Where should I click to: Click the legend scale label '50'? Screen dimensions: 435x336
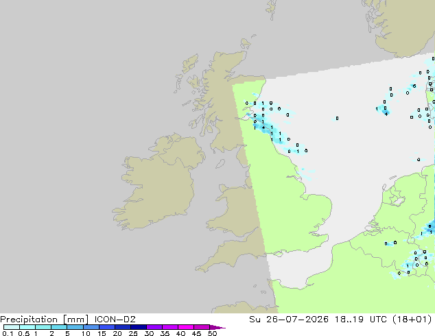[212, 333]
